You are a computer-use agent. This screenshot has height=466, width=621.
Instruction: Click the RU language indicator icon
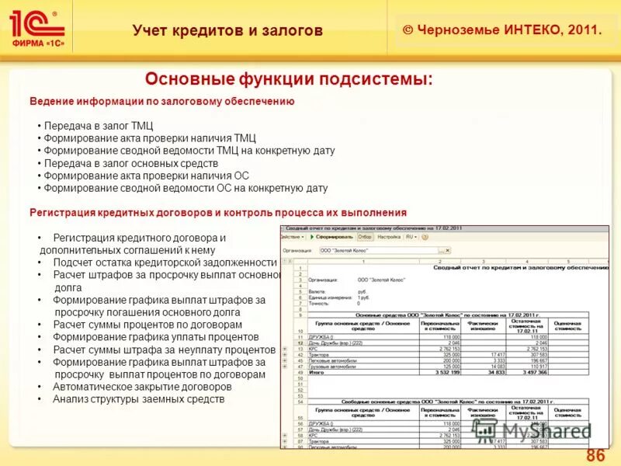(408, 237)
